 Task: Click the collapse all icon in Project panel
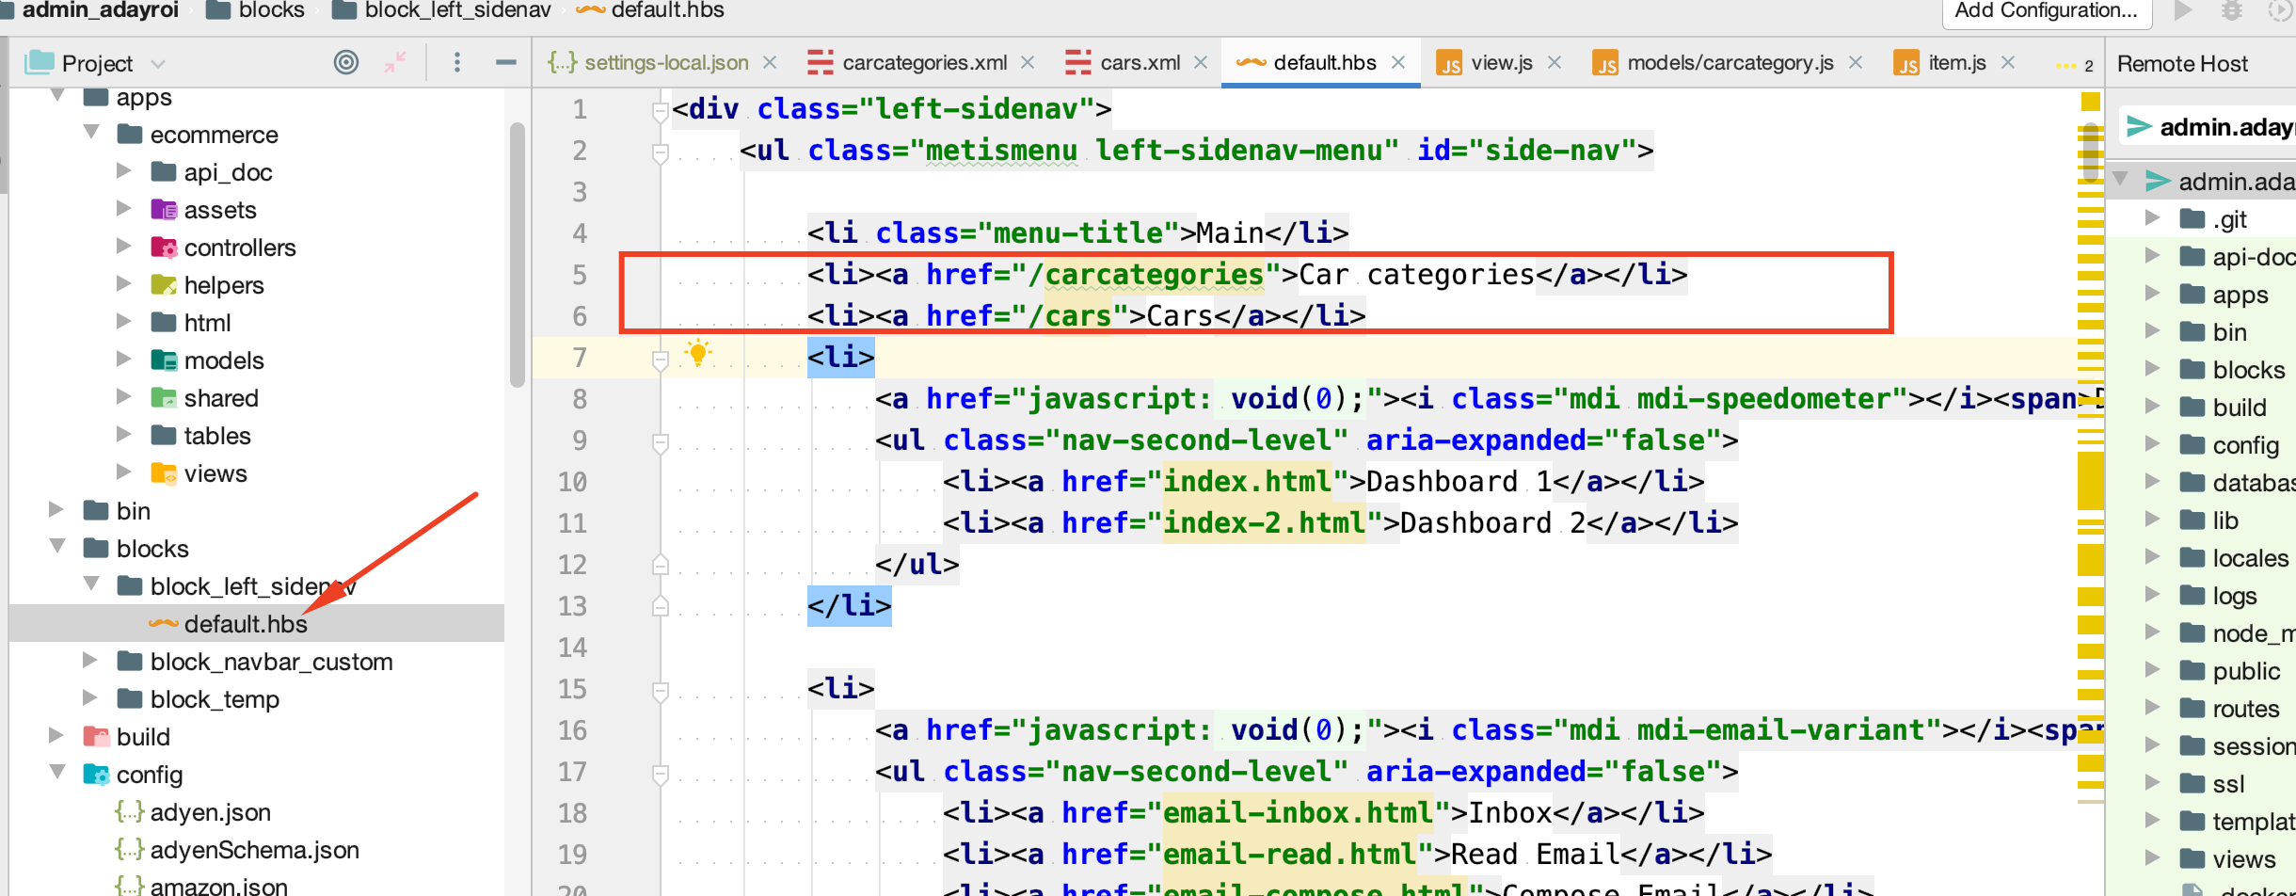tap(395, 62)
